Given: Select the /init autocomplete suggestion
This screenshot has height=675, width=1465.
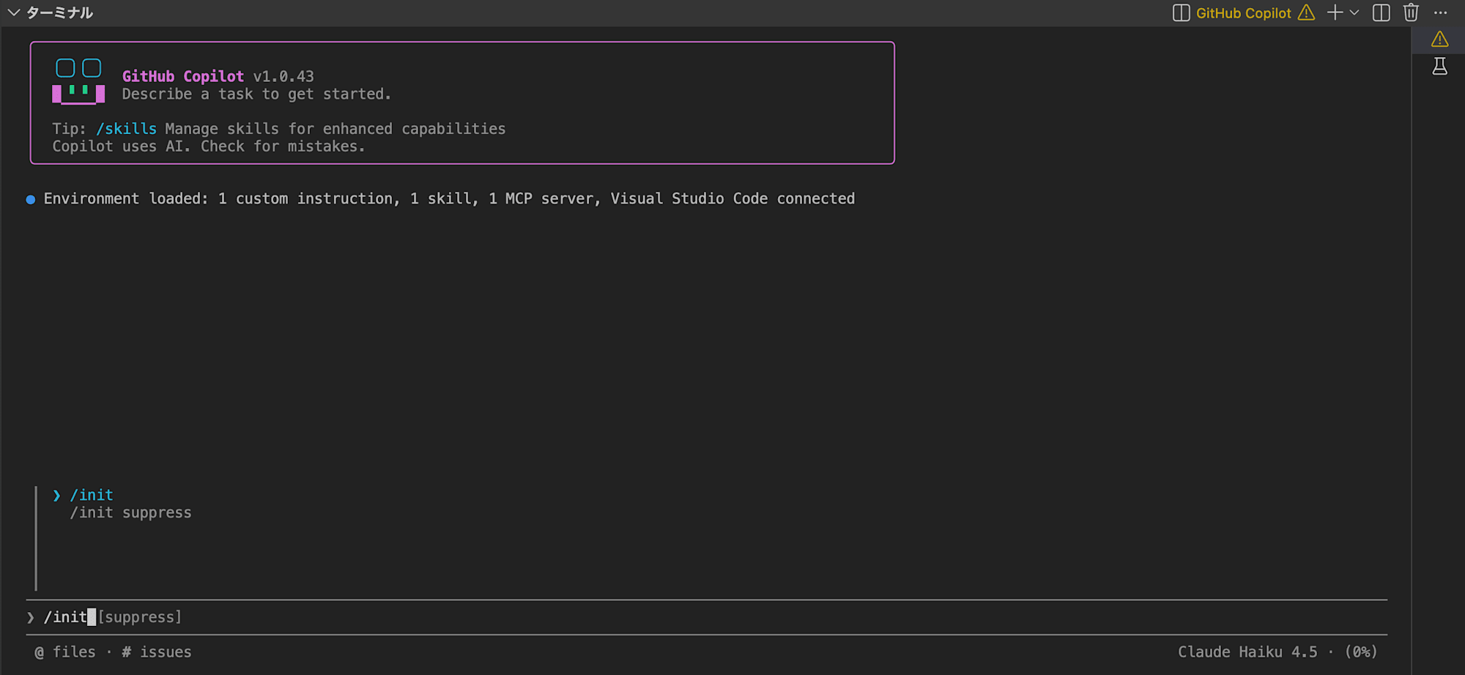Looking at the screenshot, I should 92,495.
